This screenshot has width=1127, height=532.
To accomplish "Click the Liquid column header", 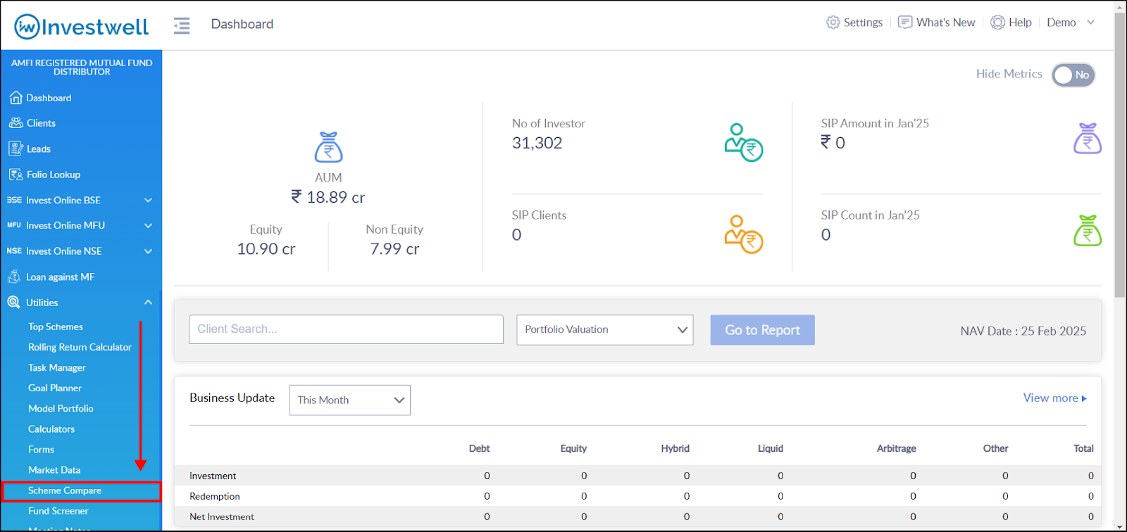I will coord(770,448).
